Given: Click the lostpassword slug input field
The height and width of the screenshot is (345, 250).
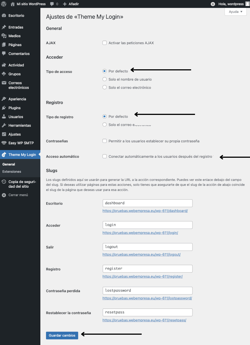Looking at the screenshot, I should pyautogui.click(x=147, y=290).
